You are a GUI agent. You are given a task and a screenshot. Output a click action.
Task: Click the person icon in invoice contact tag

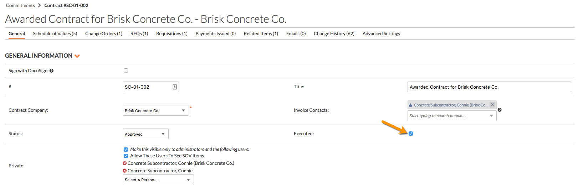coord(411,105)
